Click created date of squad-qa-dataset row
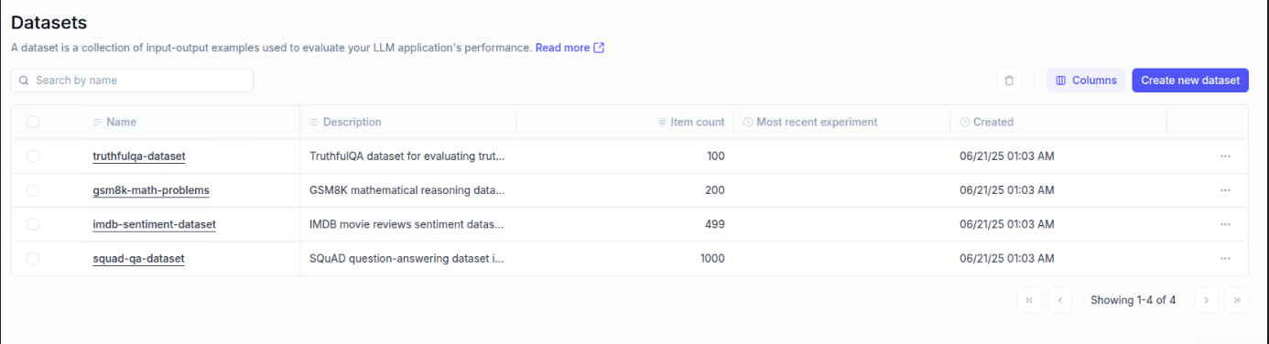 click(1007, 259)
